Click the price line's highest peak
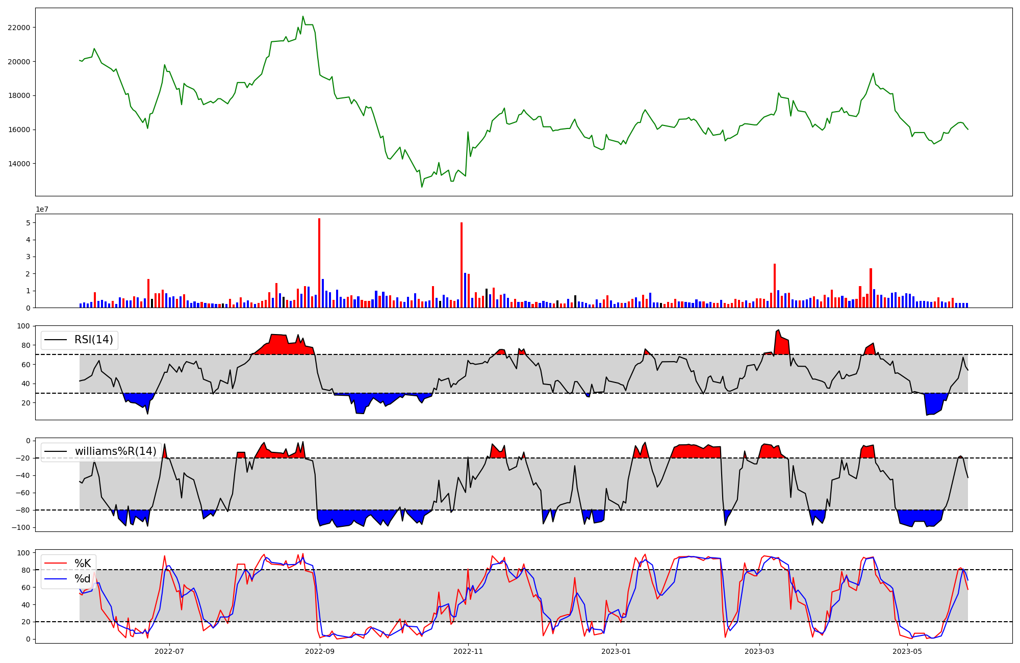Screen dimensions: 1020x663 point(302,16)
